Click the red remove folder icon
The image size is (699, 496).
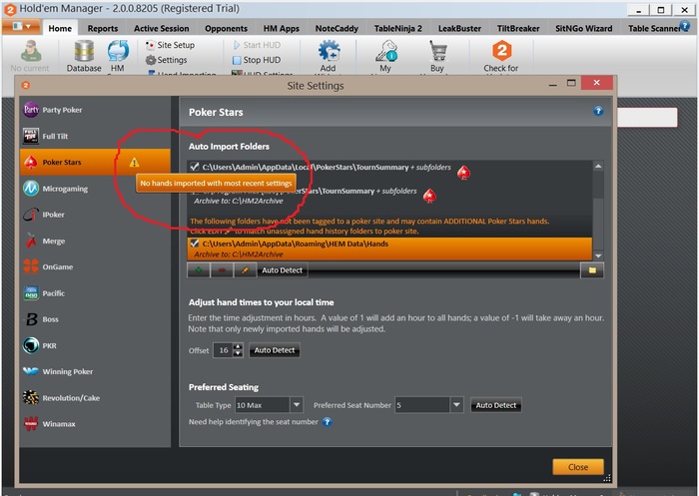[x=222, y=270]
